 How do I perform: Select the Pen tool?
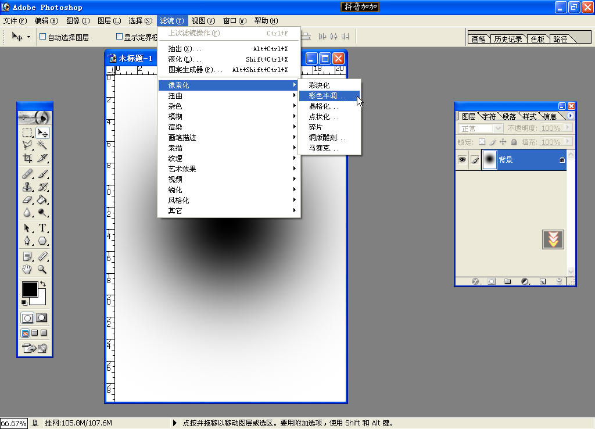27,241
